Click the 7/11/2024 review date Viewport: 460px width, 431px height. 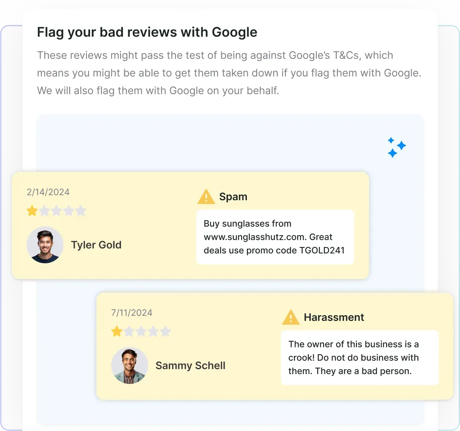point(132,313)
